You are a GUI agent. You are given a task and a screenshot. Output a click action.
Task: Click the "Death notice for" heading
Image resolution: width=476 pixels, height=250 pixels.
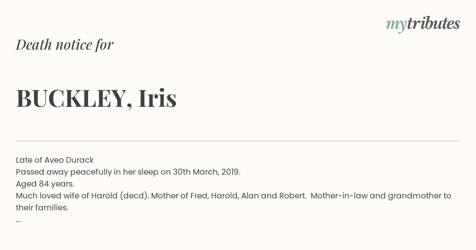[x=65, y=44]
